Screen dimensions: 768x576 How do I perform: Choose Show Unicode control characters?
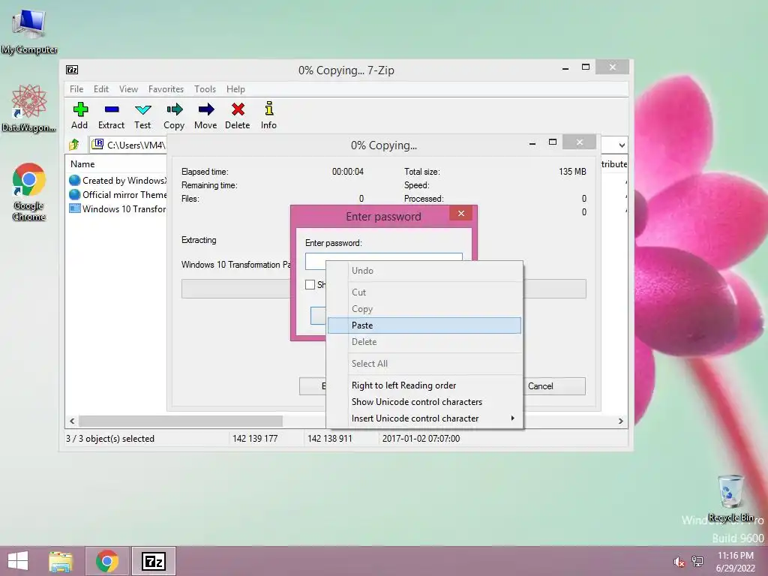(424, 402)
